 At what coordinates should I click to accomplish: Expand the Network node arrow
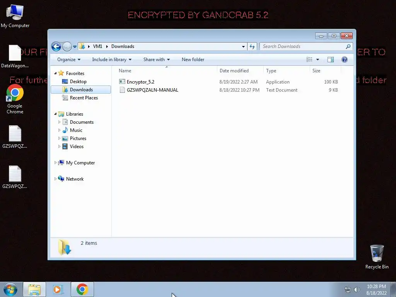point(55,179)
